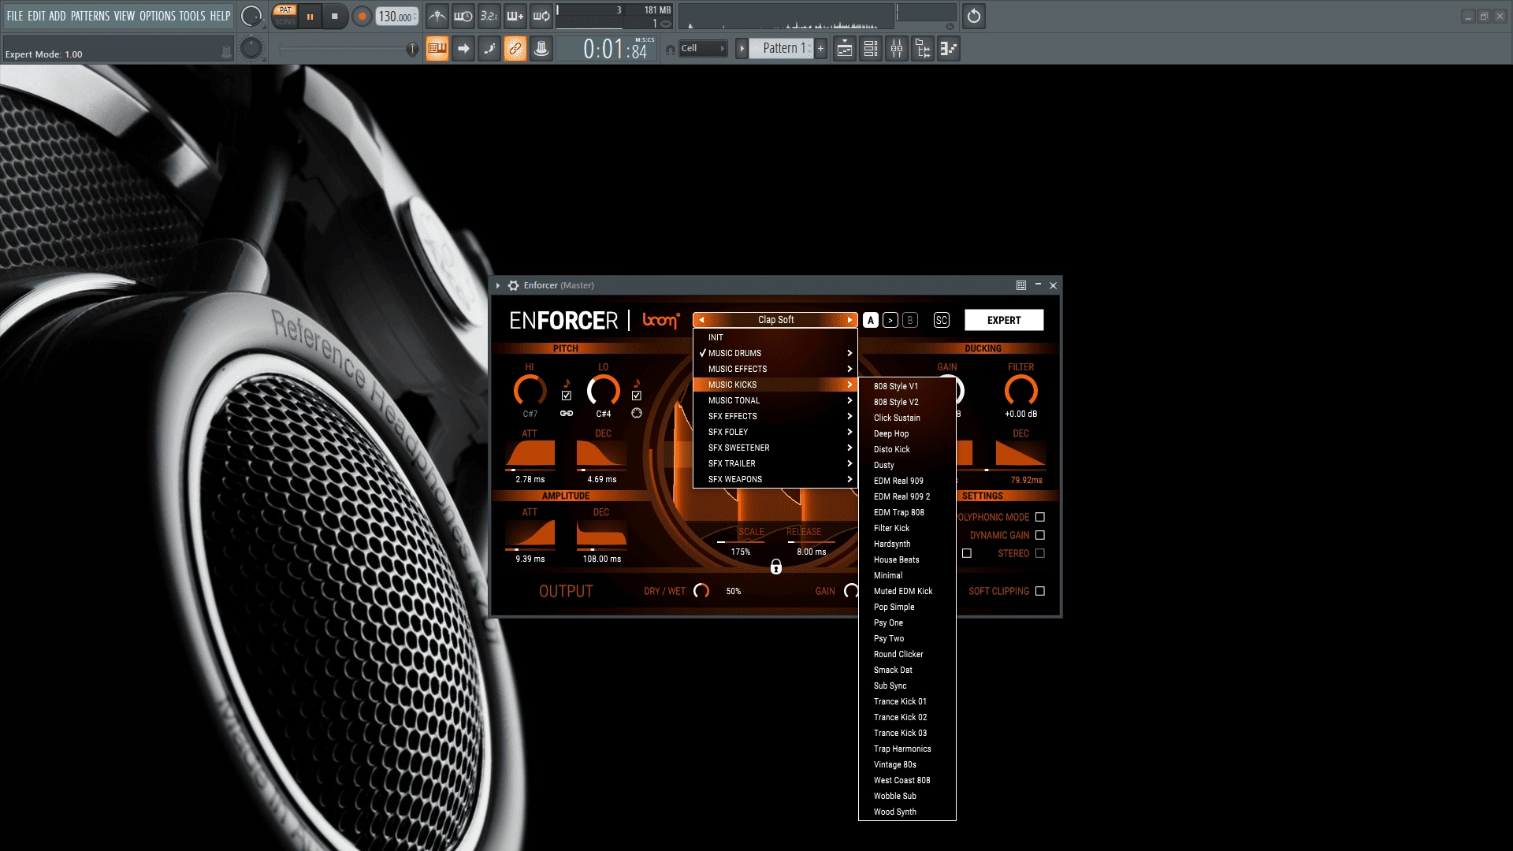Toggle the countdown before recording icon

(489, 16)
